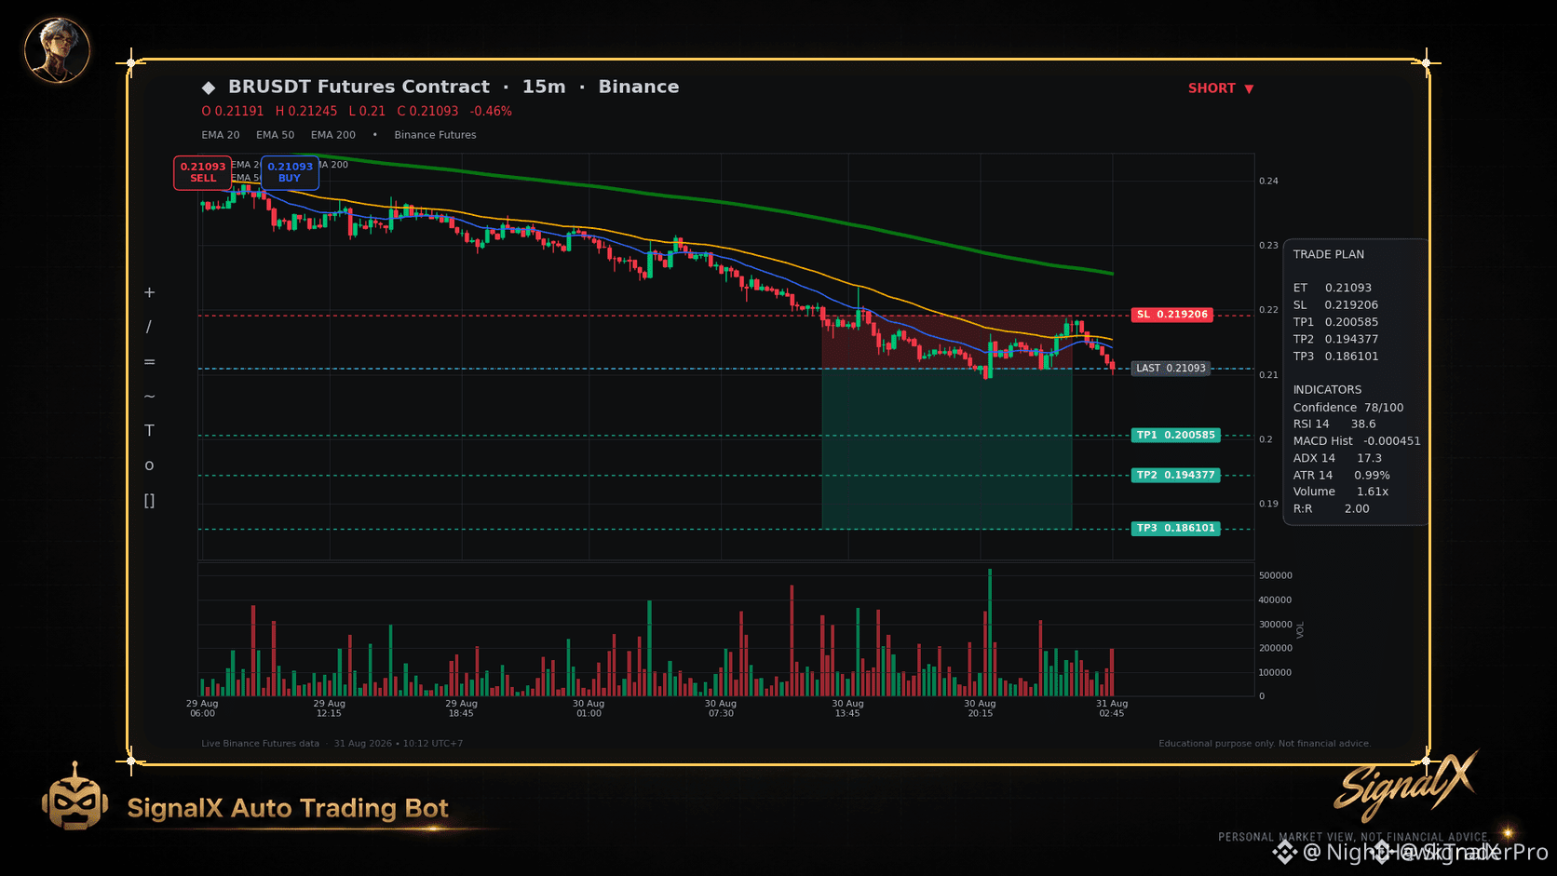Click the 29 Aug 06:00 time label

tap(202, 708)
